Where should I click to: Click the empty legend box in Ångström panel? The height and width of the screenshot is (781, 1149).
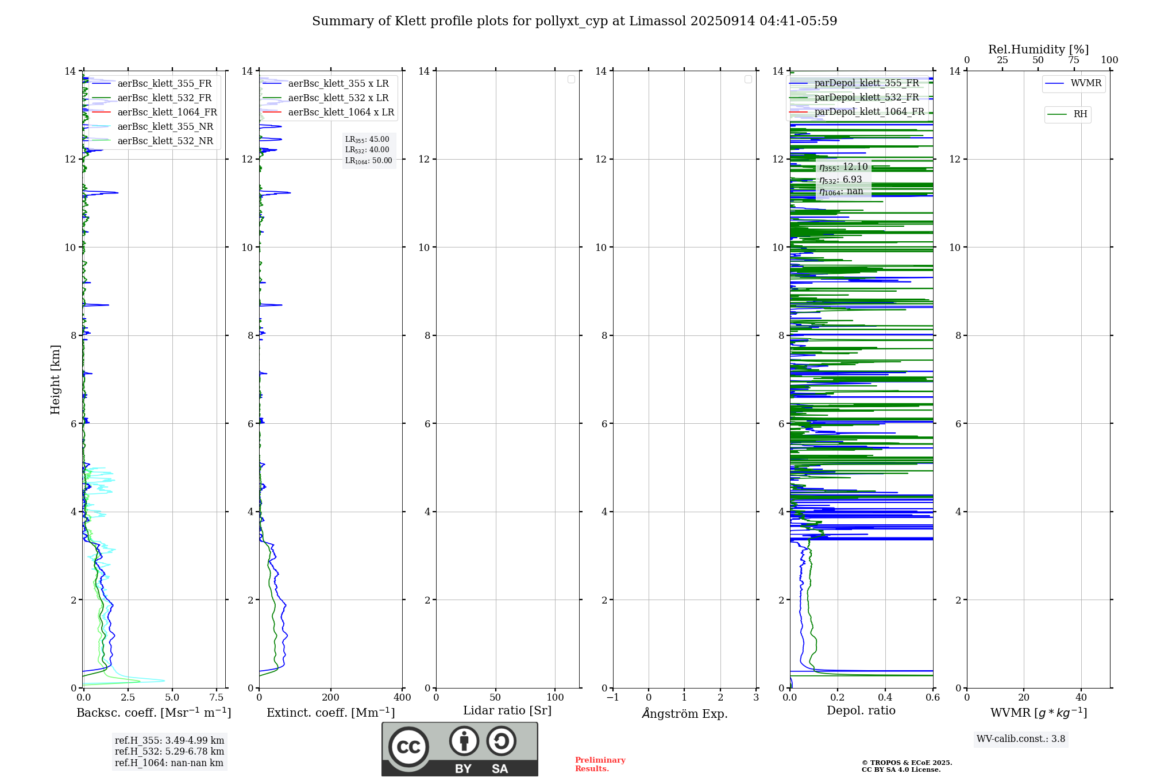(748, 79)
